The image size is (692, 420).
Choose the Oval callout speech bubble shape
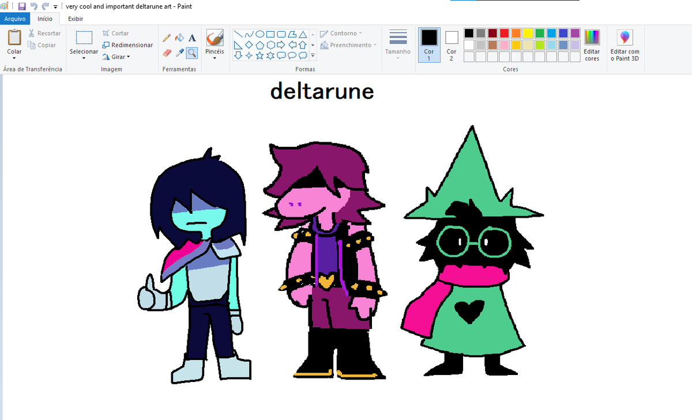[x=292, y=56]
